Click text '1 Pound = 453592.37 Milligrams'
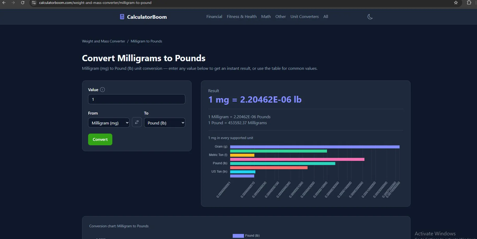 point(237,123)
